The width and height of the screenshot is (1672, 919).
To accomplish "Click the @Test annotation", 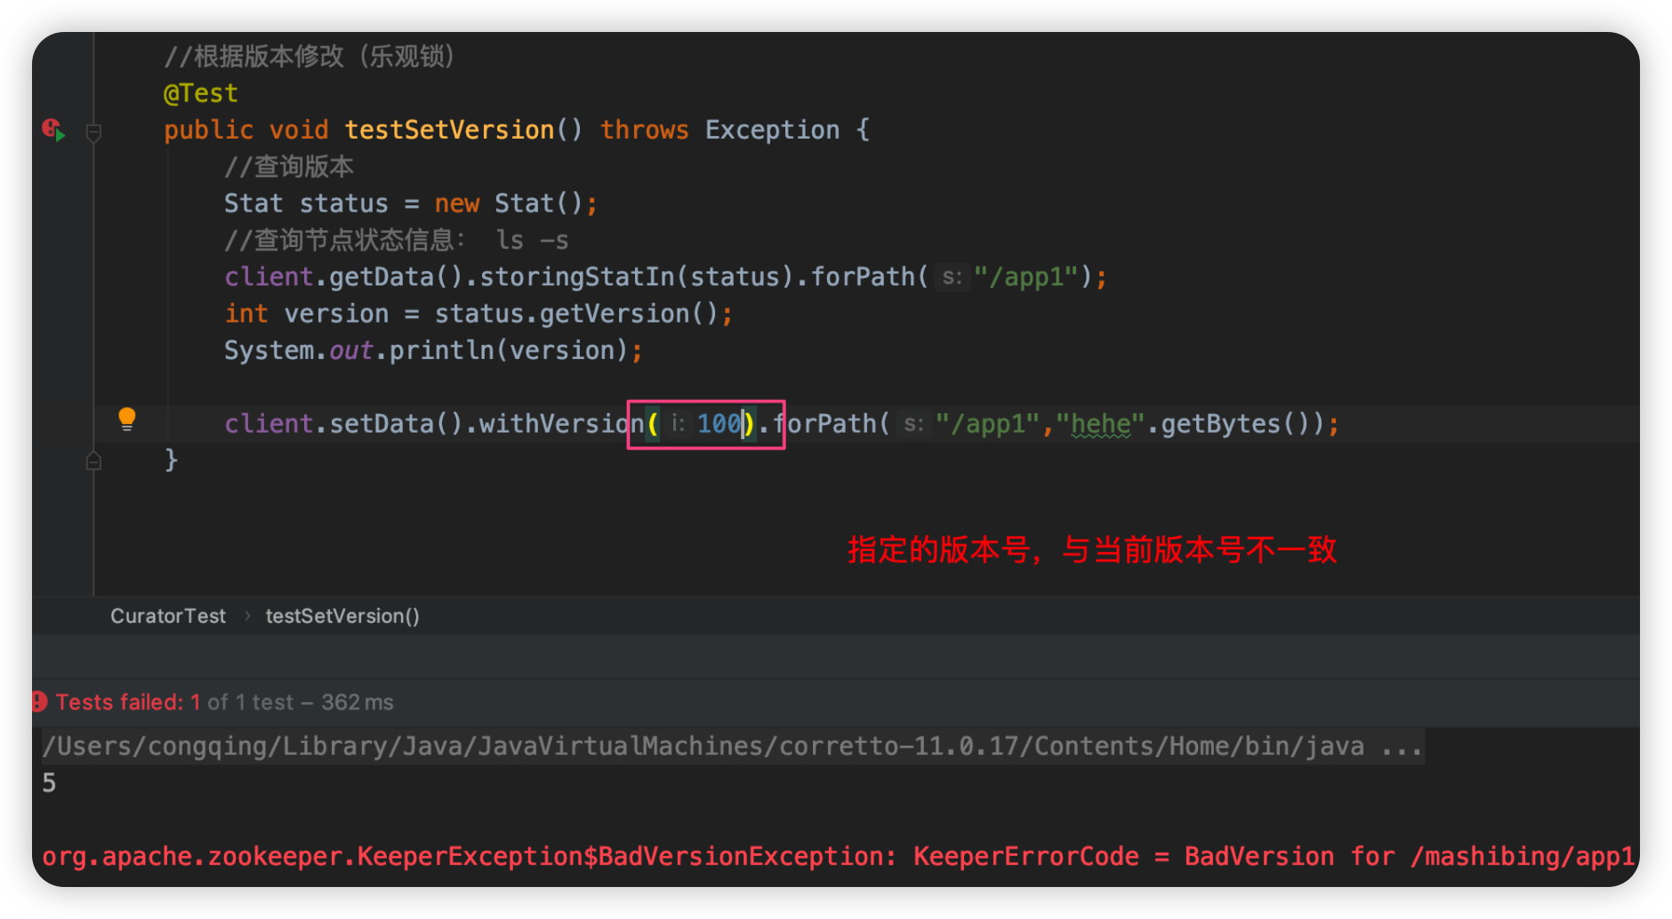I will (201, 93).
